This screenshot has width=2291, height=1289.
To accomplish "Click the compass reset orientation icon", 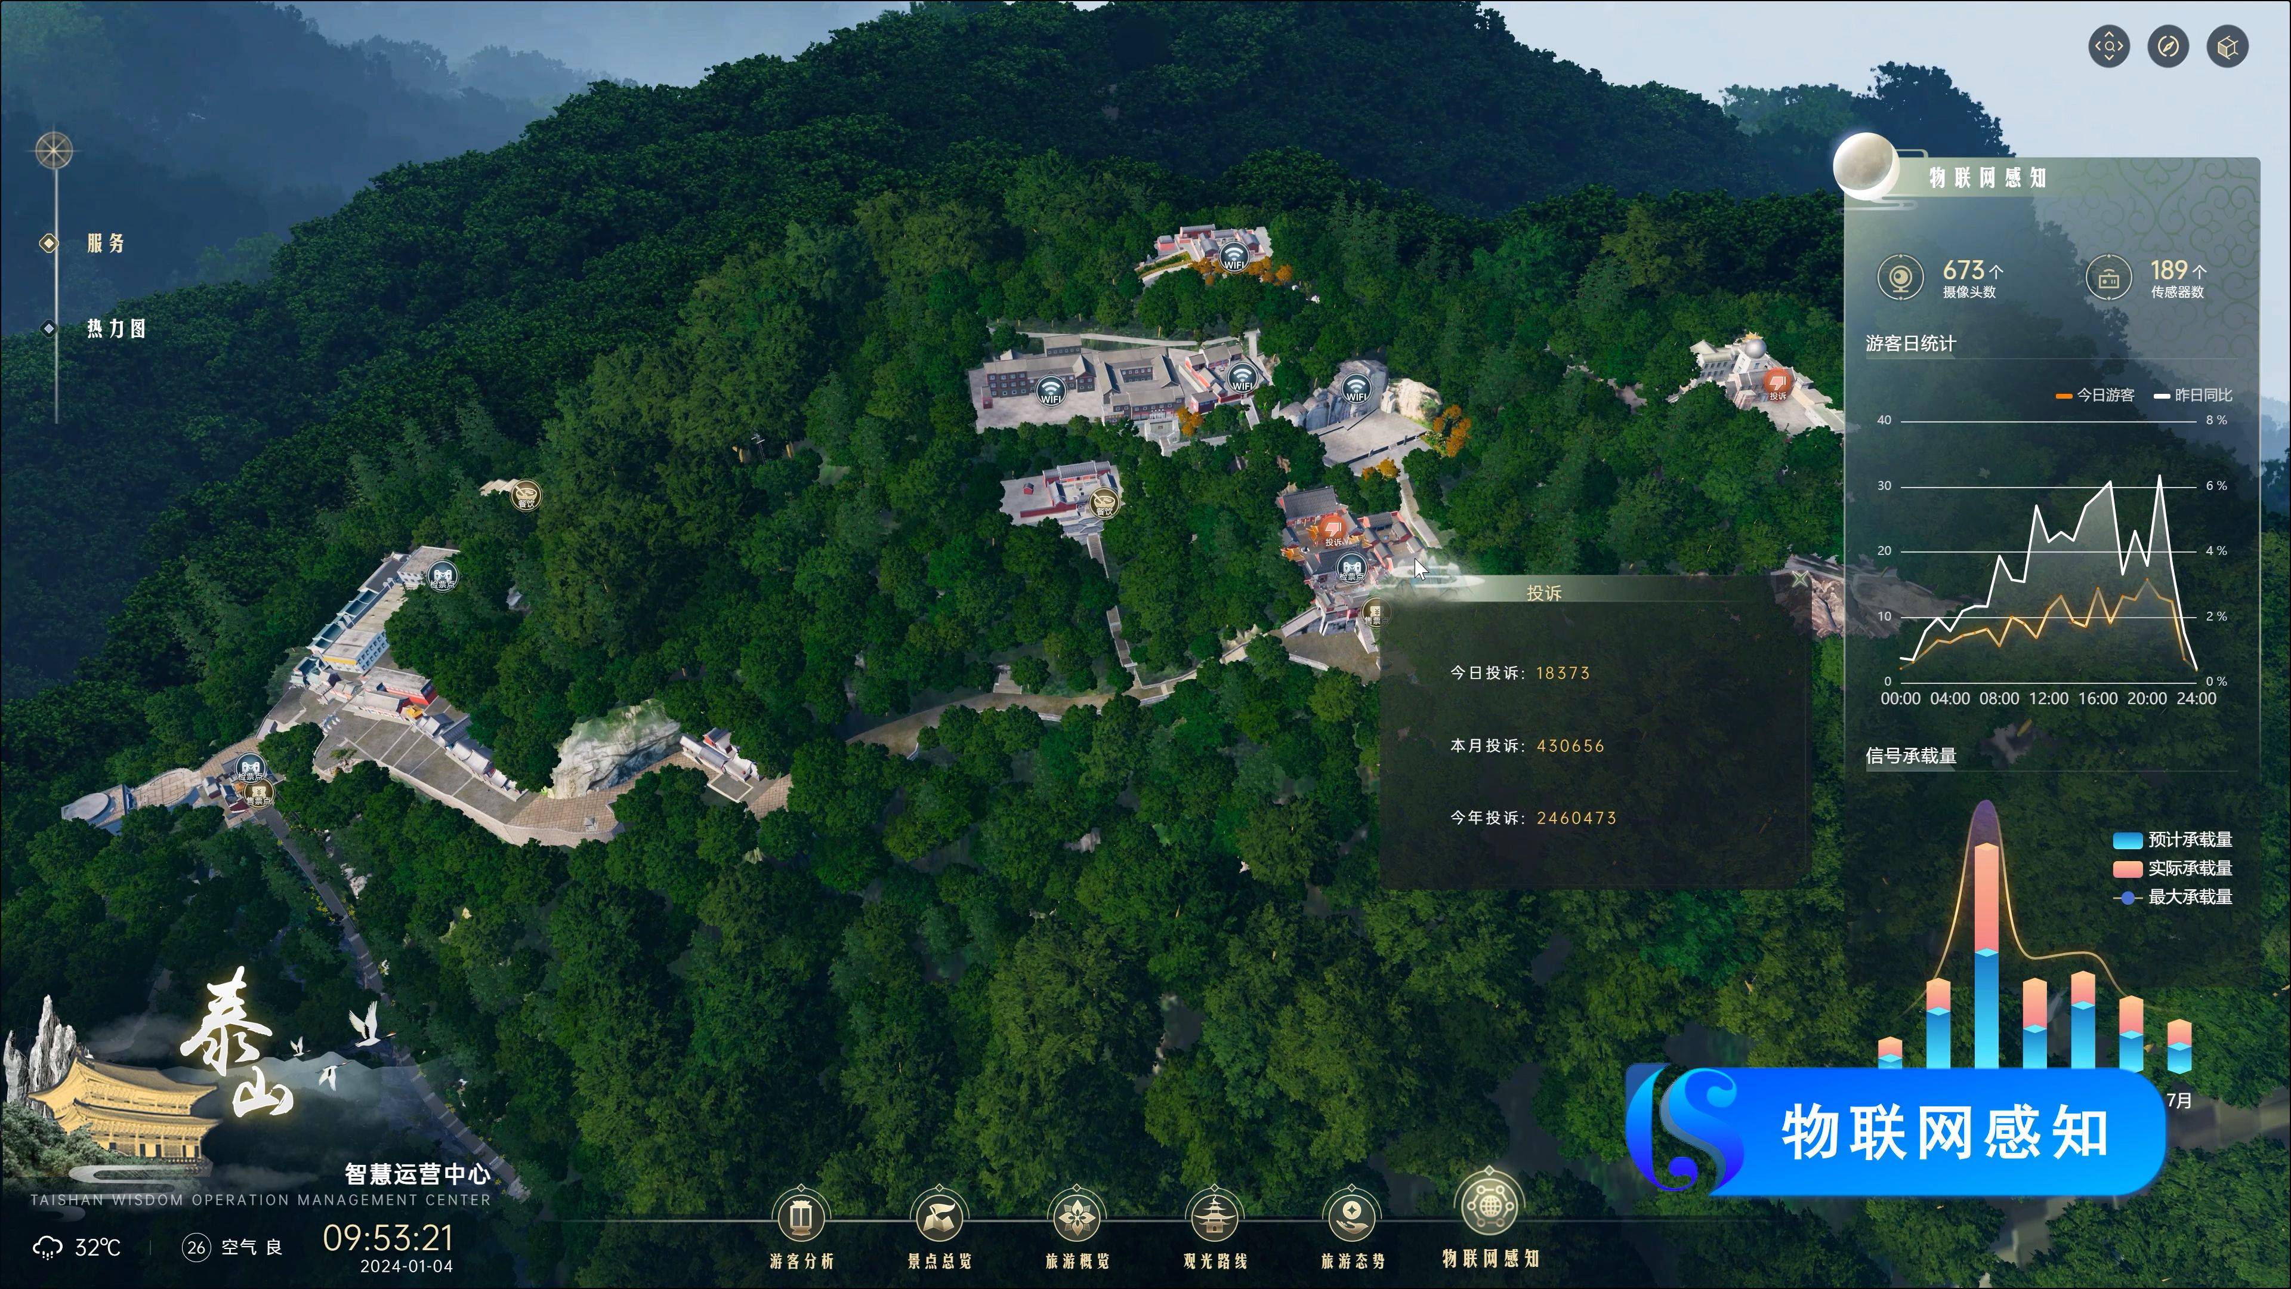I will coord(2168,47).
